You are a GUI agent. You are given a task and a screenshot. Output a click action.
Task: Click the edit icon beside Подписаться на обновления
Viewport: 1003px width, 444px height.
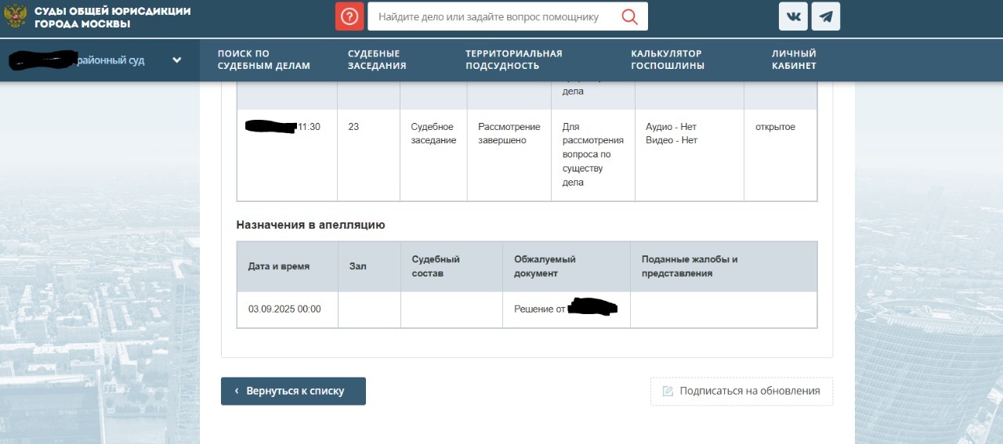pos(668,392)
